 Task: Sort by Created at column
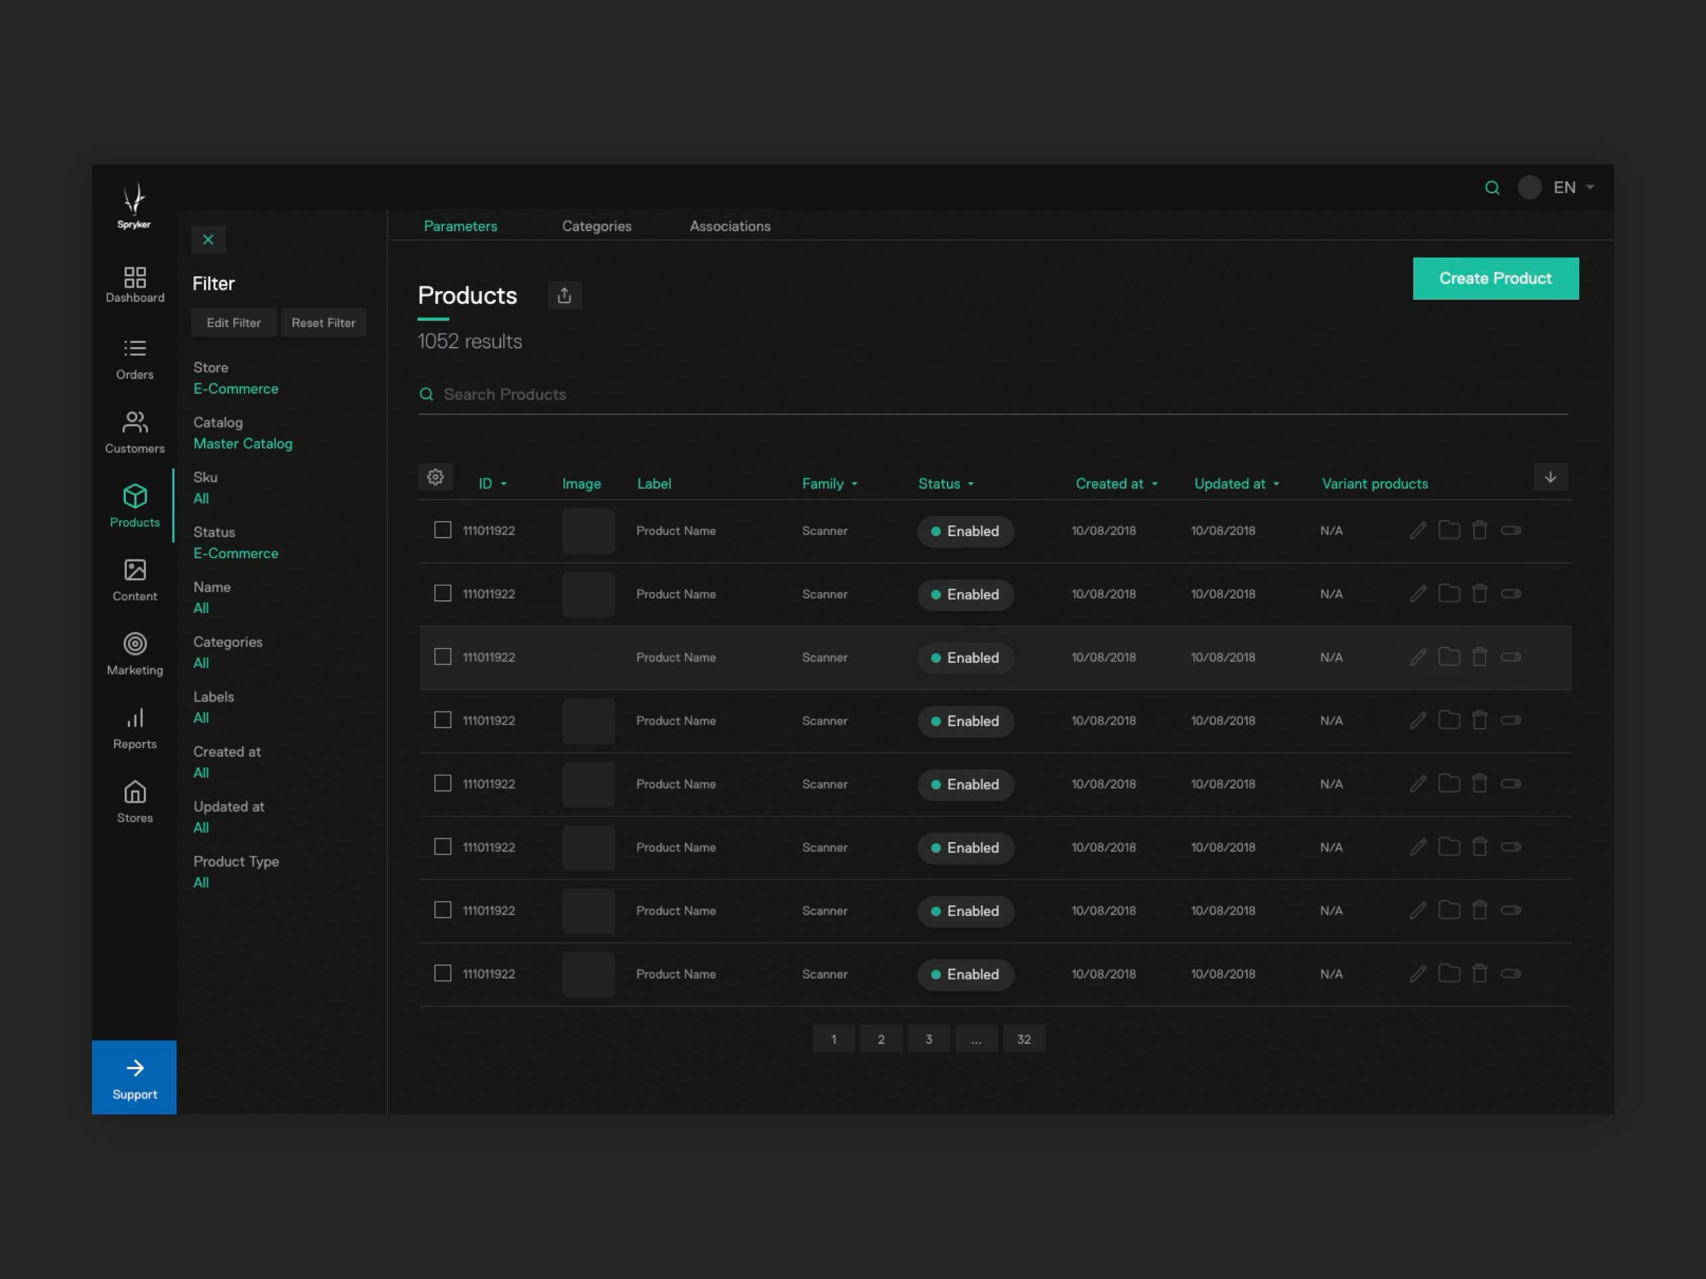coord(1116,484)
